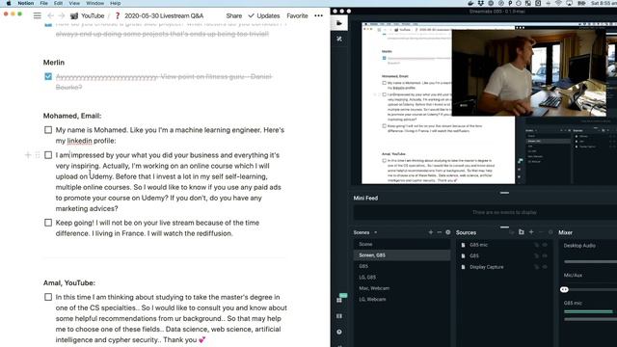The image size is (617, 347).
Task: Adjust the Desktop Audio volume slider
Action: pyautogui.click(x=590, y=261)
